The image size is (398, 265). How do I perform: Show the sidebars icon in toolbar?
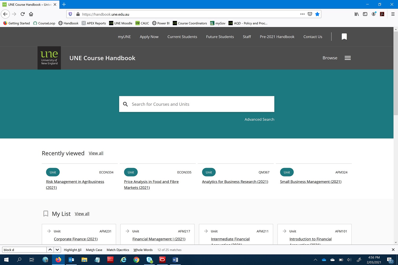[x=365, y=14]
